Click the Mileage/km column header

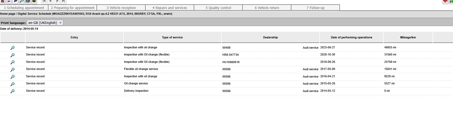click(x=408, y=37)
